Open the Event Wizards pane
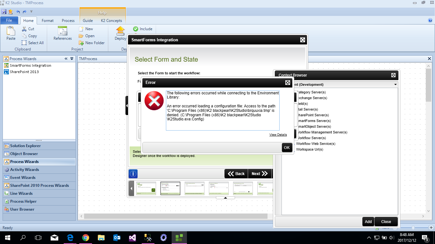Image resolution: width=435 pixels, height=244 pixels. pos(39,178)
